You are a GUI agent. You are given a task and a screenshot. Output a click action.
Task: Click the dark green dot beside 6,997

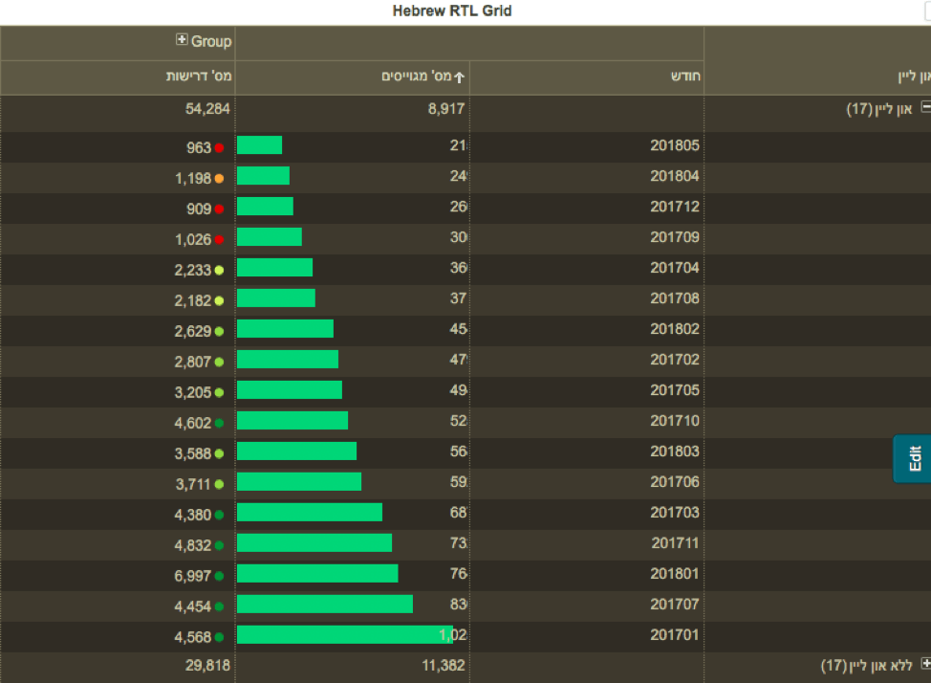[x=219, y=576]
